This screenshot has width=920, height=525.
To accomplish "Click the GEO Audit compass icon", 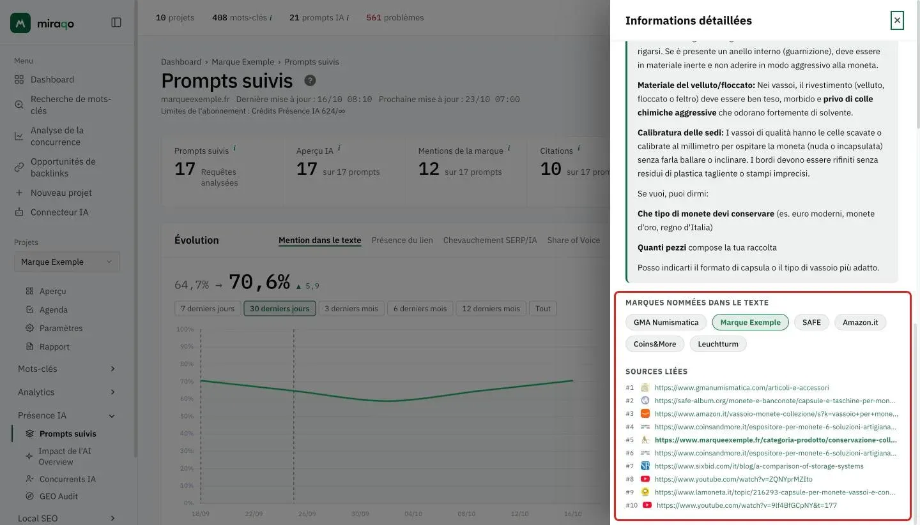I will click(x=29, y=496).
